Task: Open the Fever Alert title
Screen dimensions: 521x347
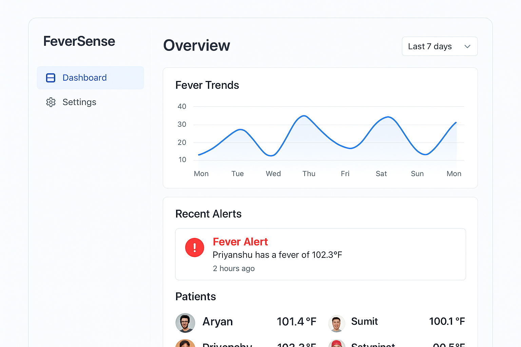Action: point(240,242)
